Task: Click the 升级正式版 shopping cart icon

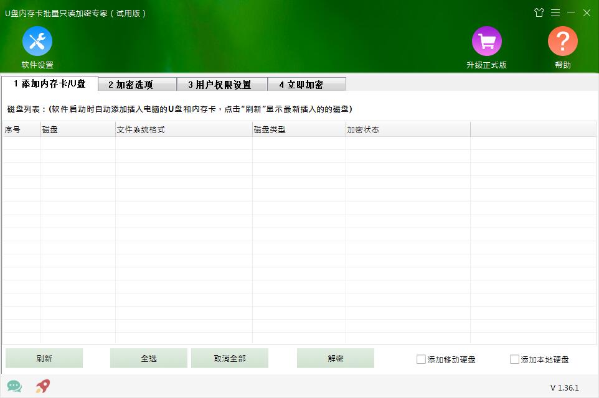Action: point(487,41)
